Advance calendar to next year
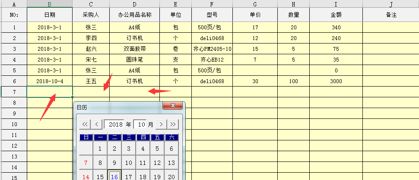 pyautogui.click(x=173, y=124)
